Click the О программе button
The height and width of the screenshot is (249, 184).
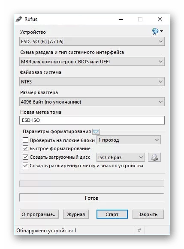39,214
